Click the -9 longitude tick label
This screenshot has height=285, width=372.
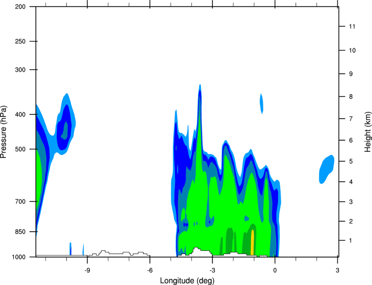tap(87, 270)
